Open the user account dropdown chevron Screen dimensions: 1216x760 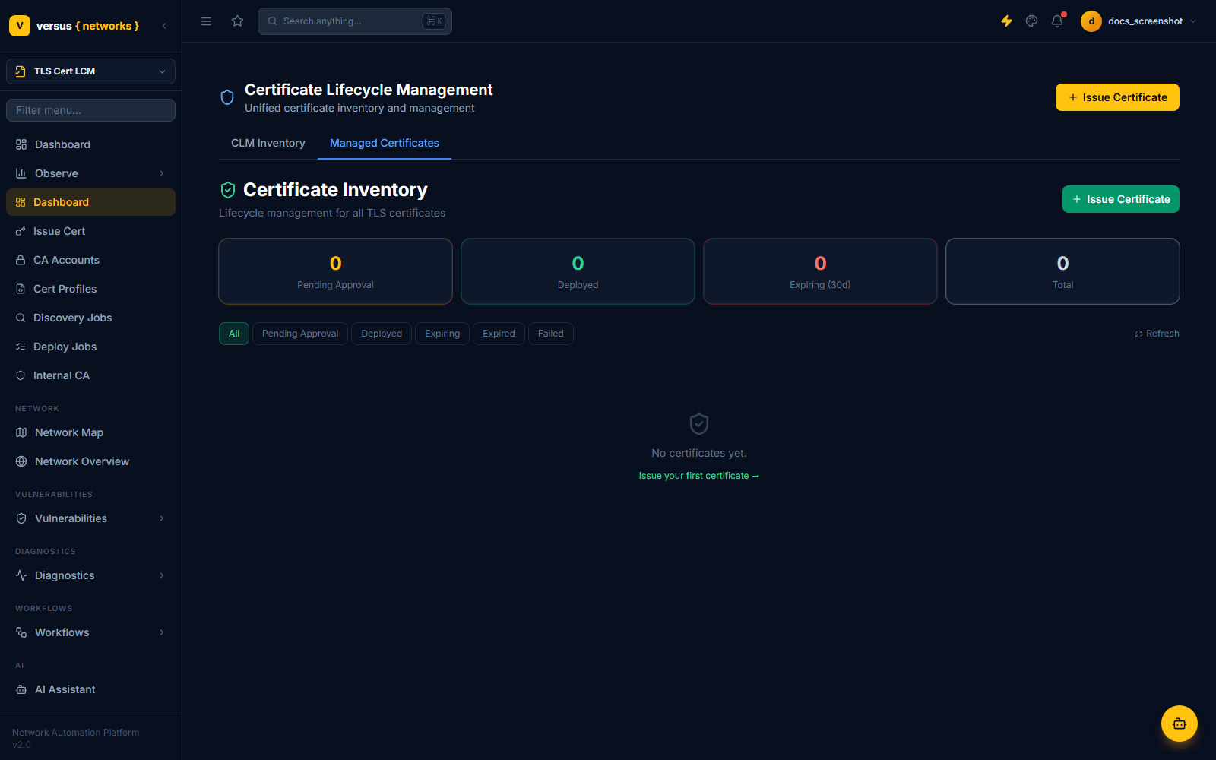(1193, 21)
